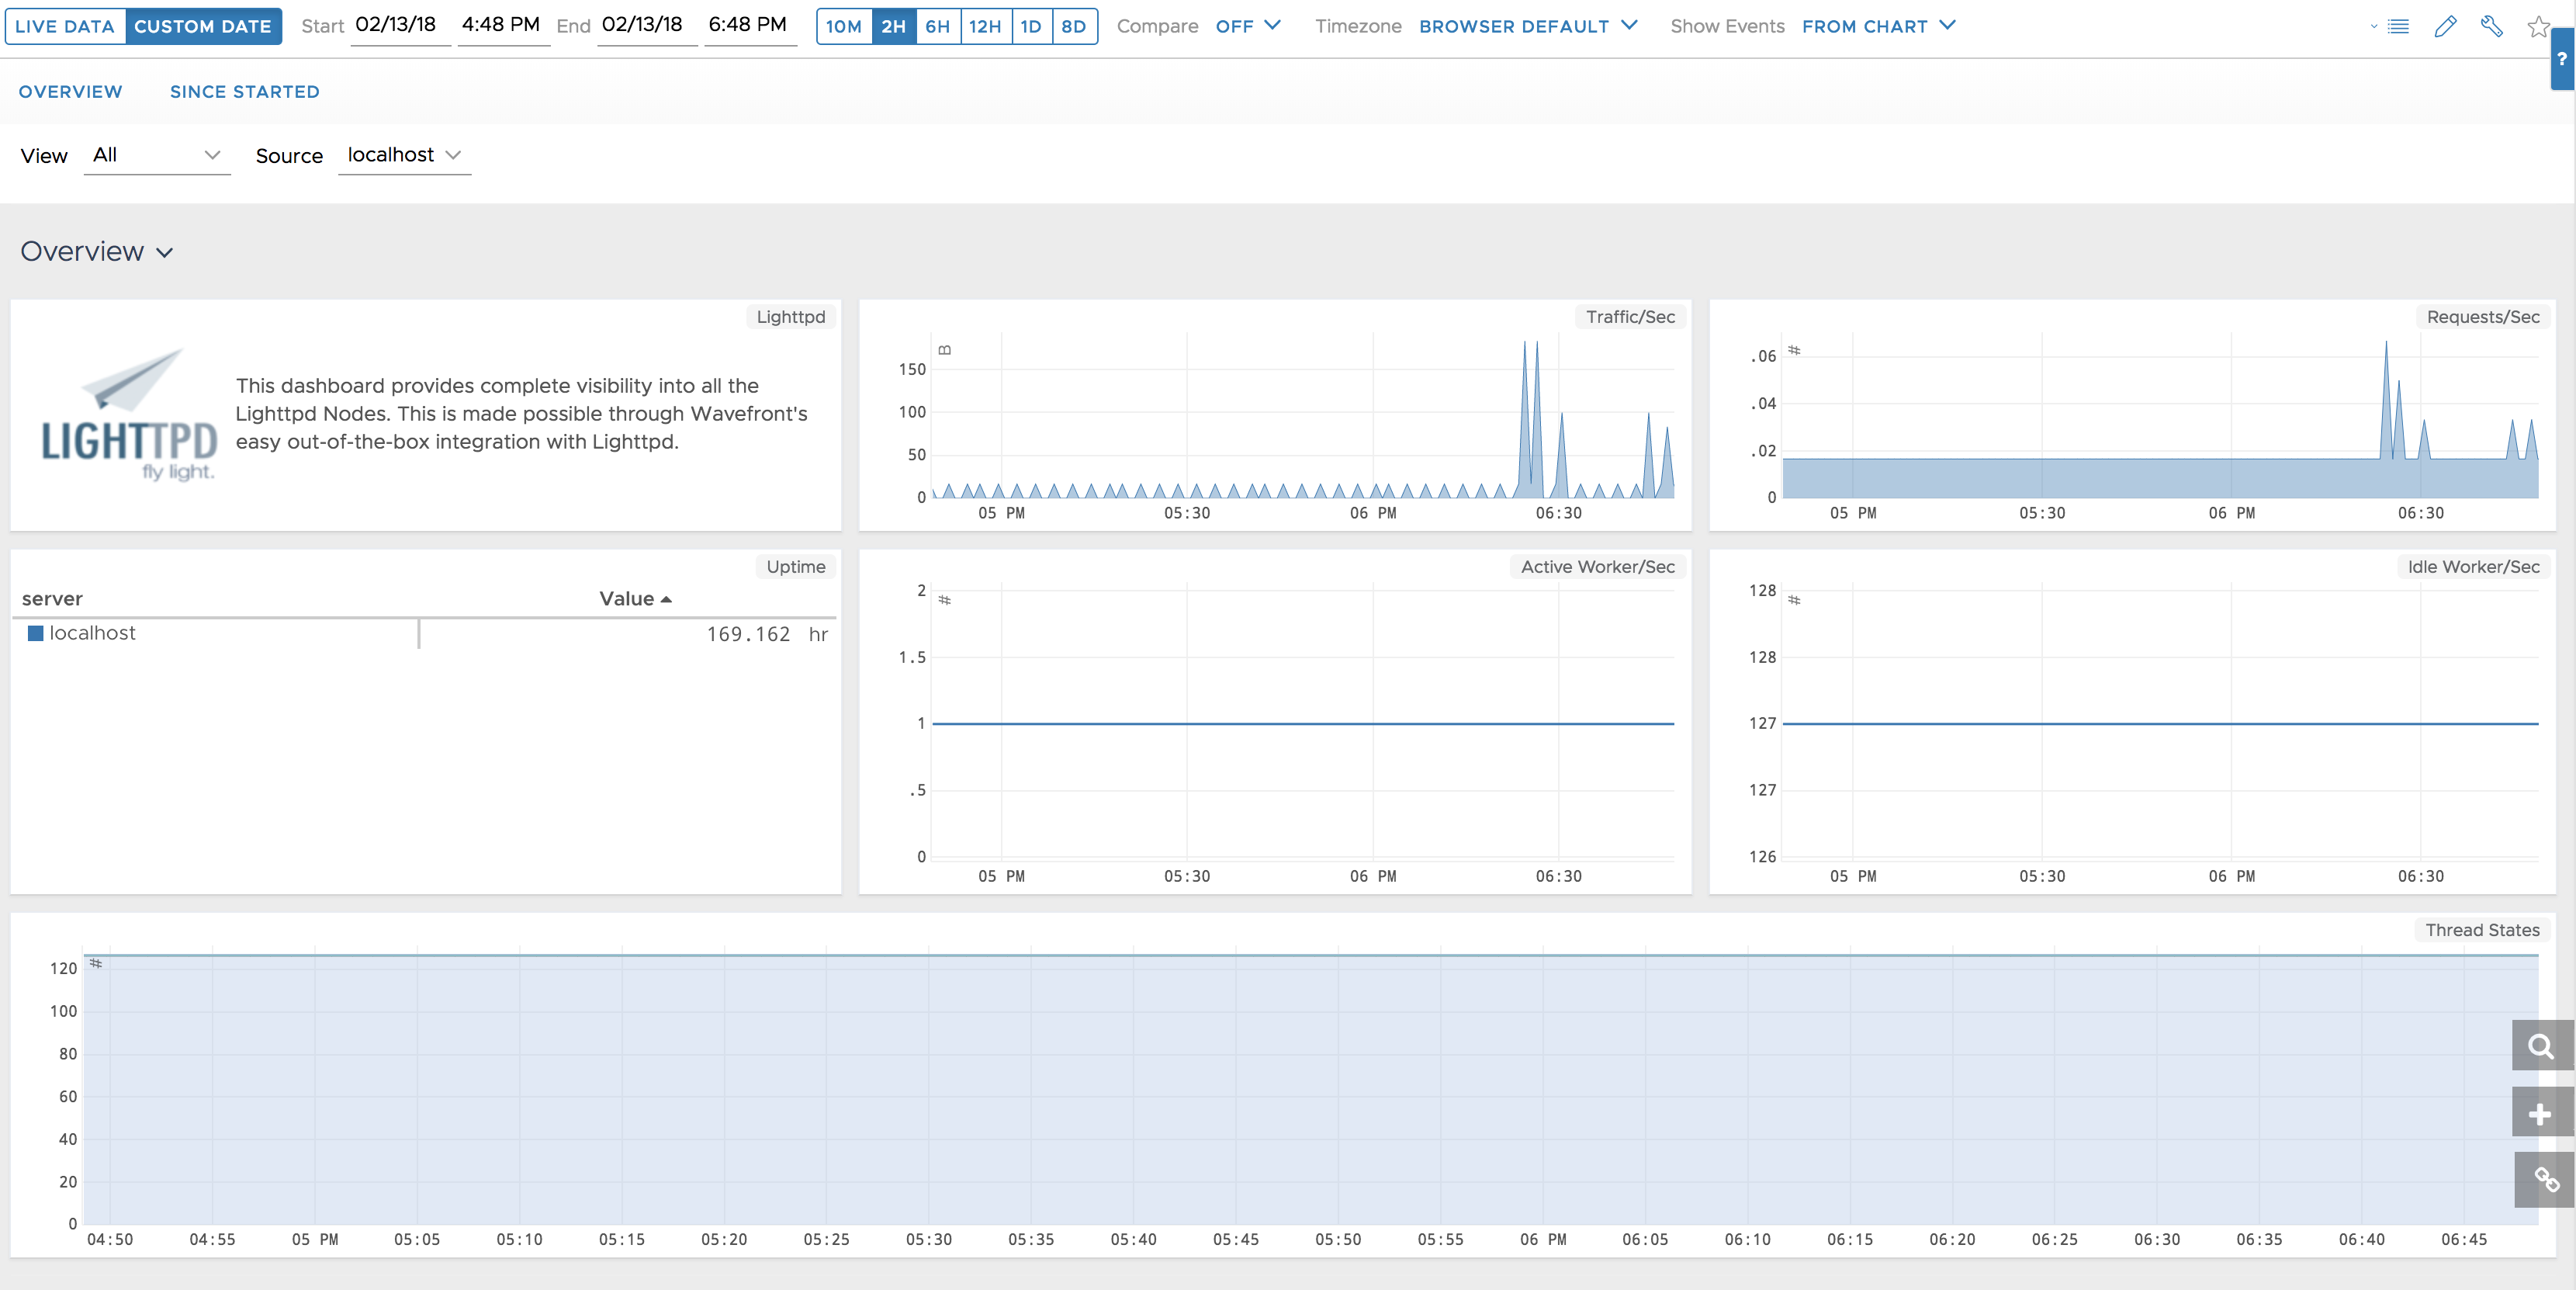Open the Source localhost dropdown

point(404,155)
